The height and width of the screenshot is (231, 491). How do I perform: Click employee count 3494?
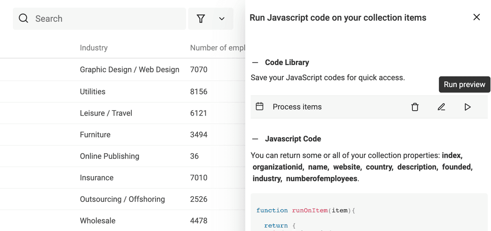pos(199,135)
